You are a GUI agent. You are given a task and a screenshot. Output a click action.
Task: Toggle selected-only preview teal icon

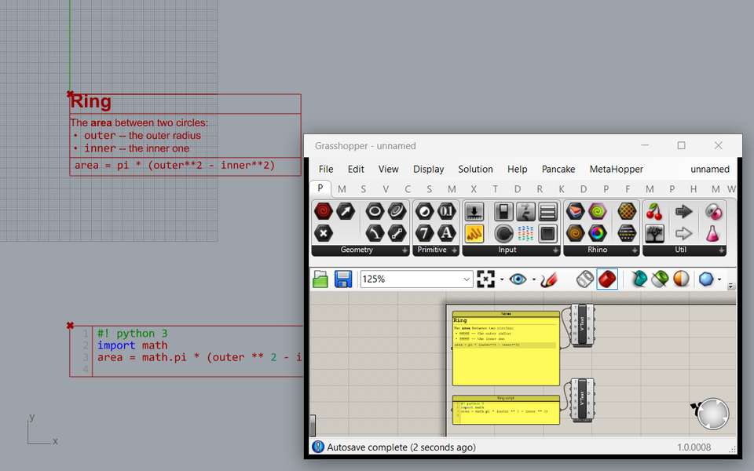point(639,279)
